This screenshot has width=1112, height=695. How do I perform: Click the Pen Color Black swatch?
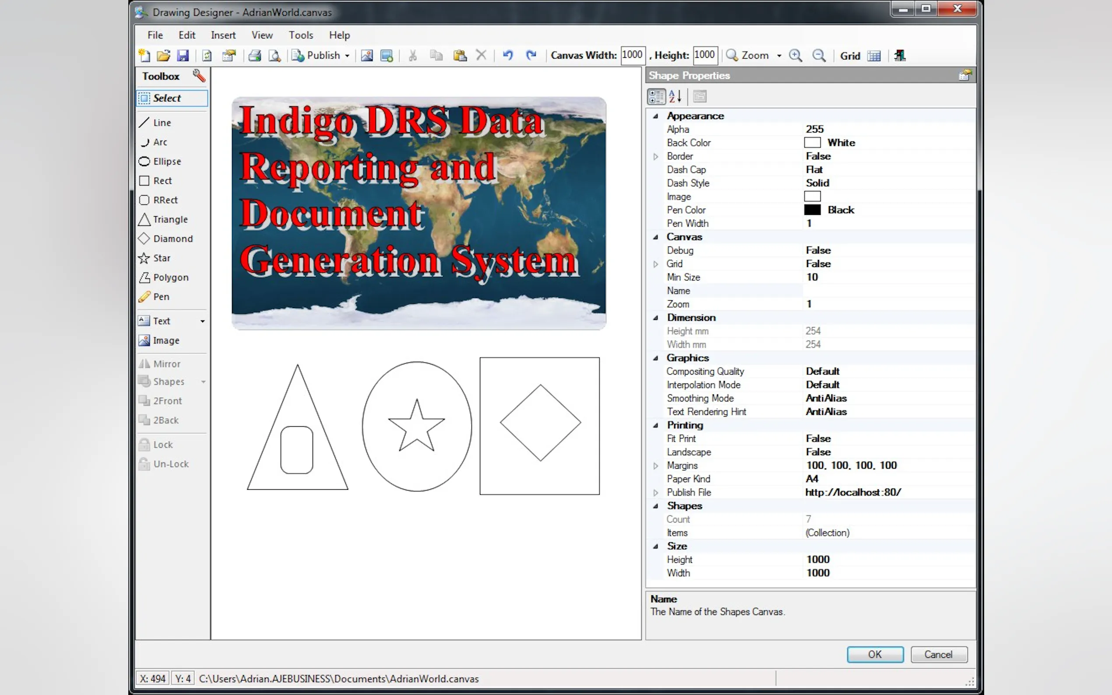tap(812, 210)
